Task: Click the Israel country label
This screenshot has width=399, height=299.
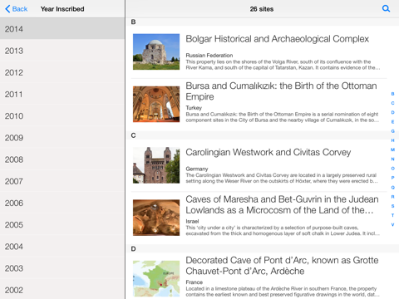Action: (192, 221)
